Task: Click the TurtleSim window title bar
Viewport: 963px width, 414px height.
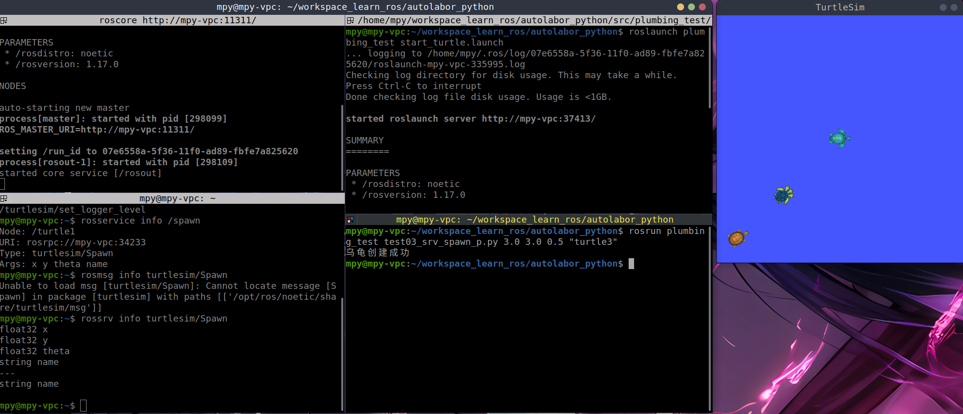Action: 839,7
